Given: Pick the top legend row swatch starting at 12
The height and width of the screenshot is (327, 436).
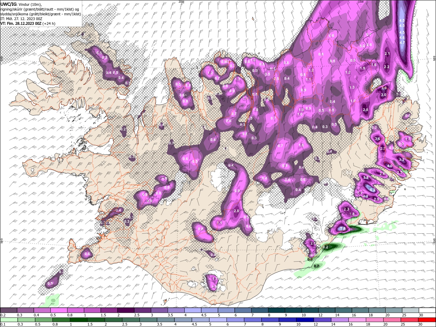Looking at the screenshot, I should (x=327, y=310).
